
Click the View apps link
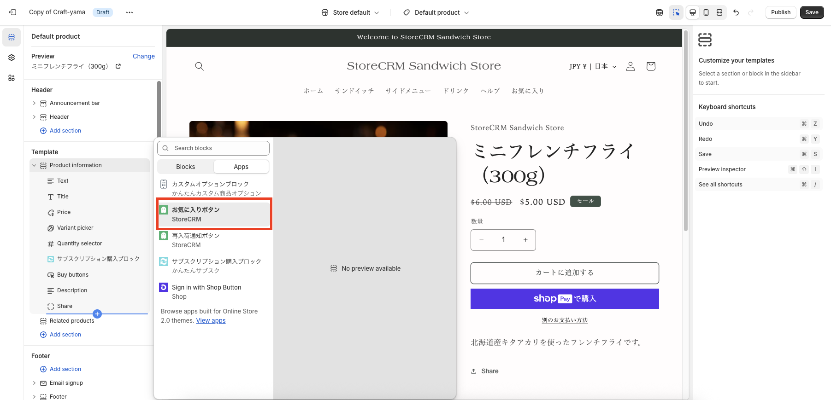click(x=211, y=321)
